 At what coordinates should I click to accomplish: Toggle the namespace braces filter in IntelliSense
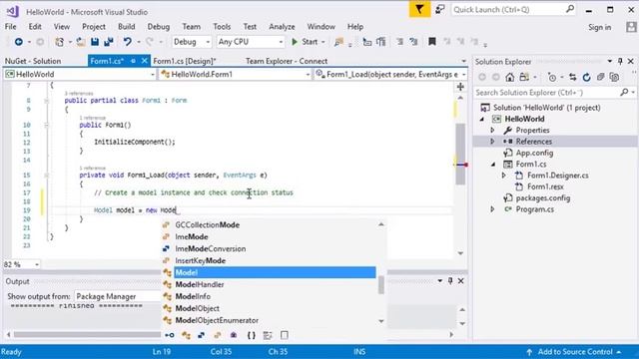click(x=252, y=335)
